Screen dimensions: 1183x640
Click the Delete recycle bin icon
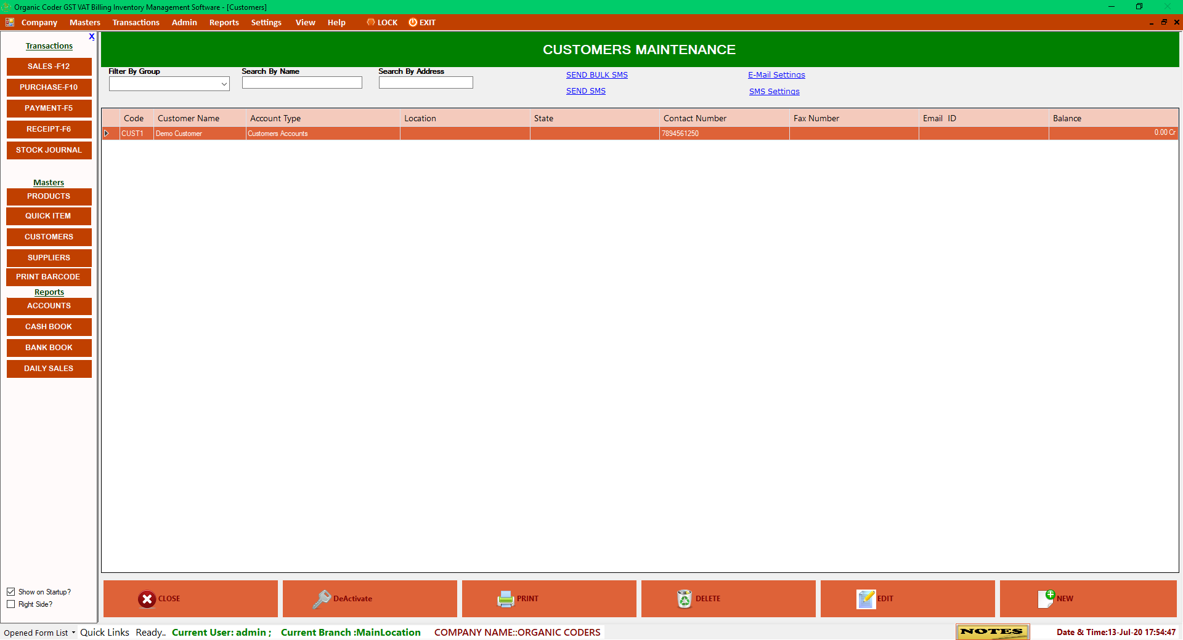(684, 599)
